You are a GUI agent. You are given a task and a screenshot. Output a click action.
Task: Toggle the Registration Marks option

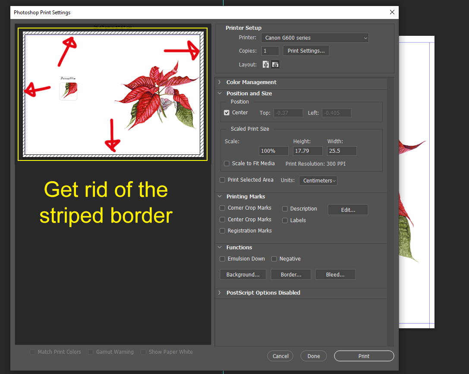coord(222,230)
